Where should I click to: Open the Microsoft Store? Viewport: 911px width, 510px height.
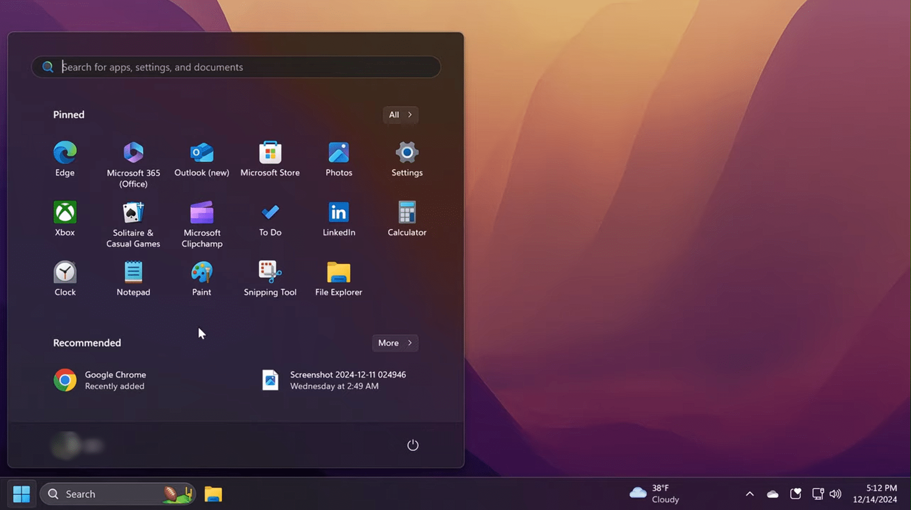coord(270,159)
